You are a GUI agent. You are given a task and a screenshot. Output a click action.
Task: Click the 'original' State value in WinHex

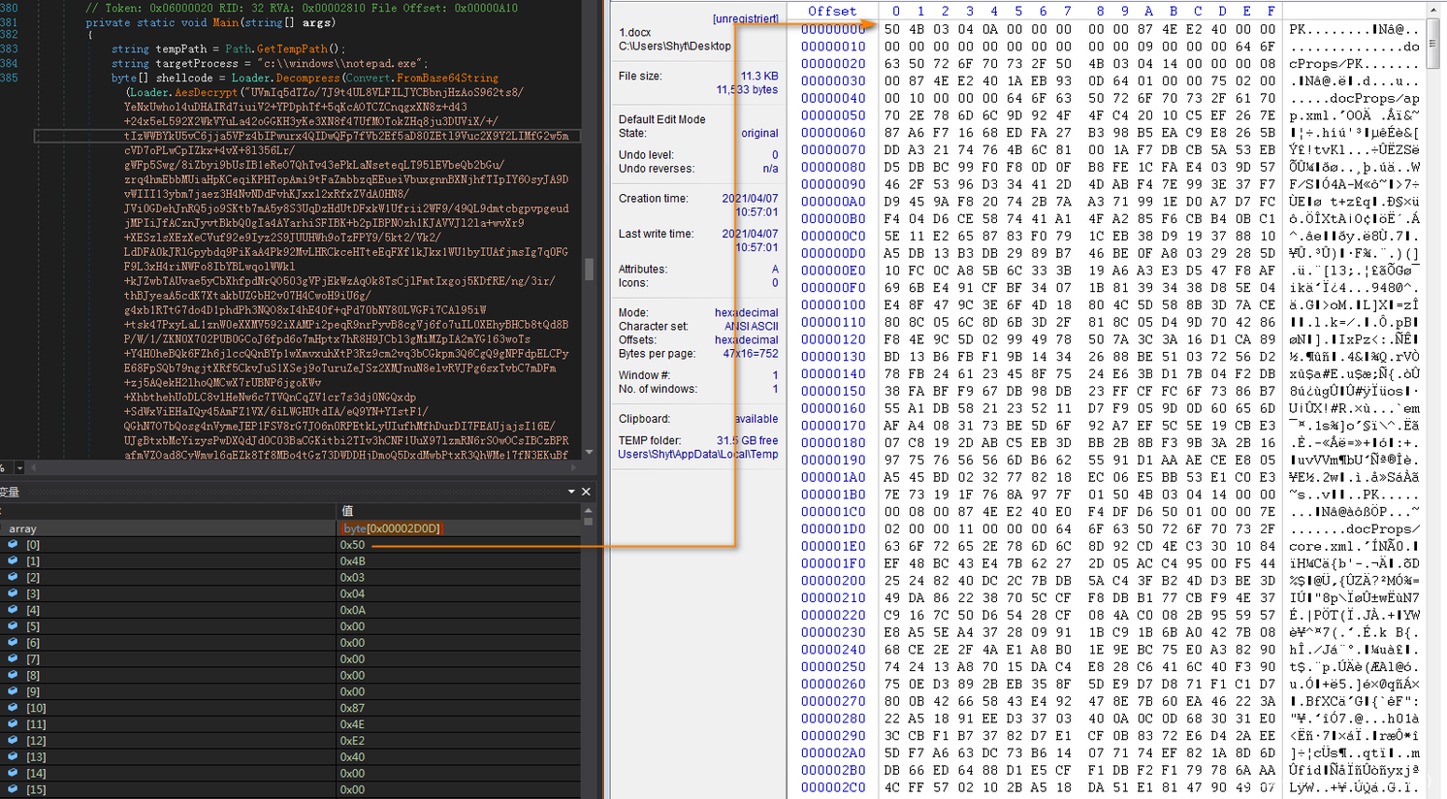(759, 133)
